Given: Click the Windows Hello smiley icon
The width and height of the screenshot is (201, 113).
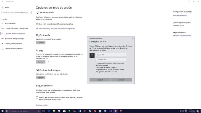Looking at the screenshot, I should coord(38,12).
